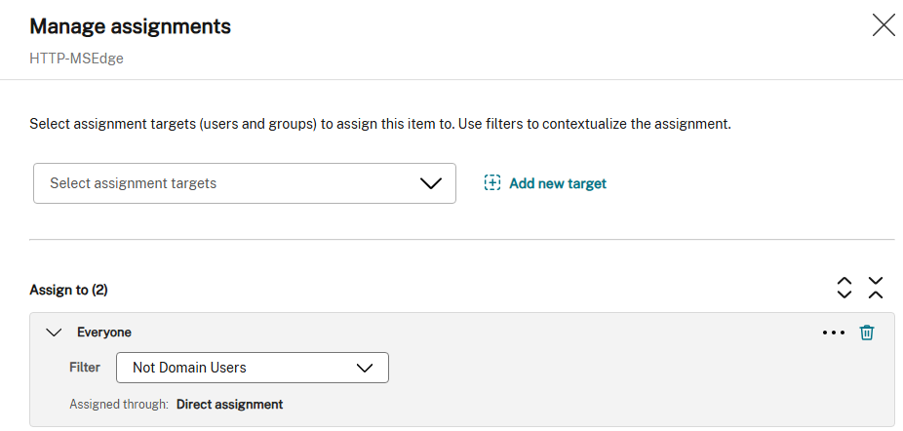Click the Direct assignment text

[x=229, y=405]
